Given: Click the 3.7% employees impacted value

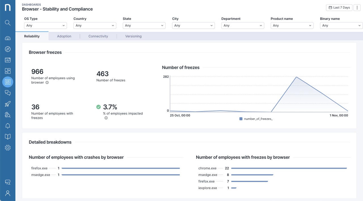Looking at the screenshot, I should [x=110, y=107].
